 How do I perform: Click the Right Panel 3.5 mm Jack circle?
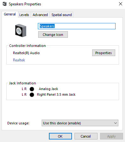tap(32, 95)
